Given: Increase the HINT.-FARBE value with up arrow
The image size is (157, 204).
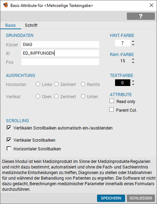Looking at the screenshot, I should (x=133, y=41).
